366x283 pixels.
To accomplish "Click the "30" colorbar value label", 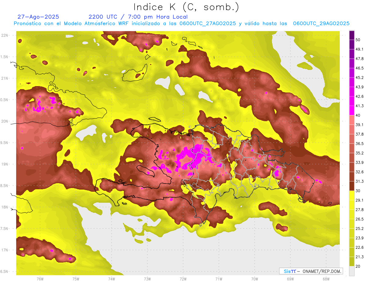I will [x=358, y=191].
